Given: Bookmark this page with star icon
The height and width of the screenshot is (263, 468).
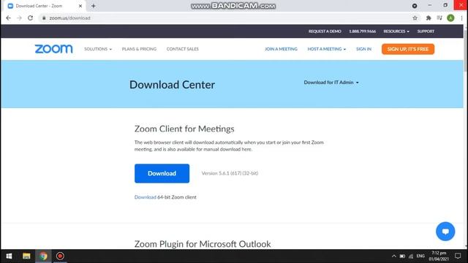Looking at the screenshot, I should pos(415,18).
